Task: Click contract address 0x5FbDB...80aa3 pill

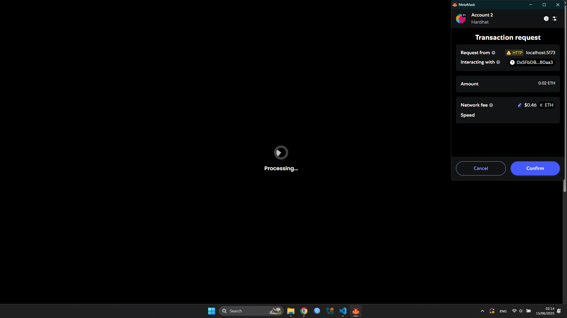Action: 531,62
